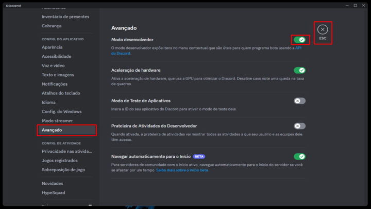The image size is (371, 209).
Task: Toggle Navegar automaticamente para o Início
Action: (x=299, y=157)
